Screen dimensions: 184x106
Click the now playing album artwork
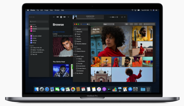click(x=75, y=17)
